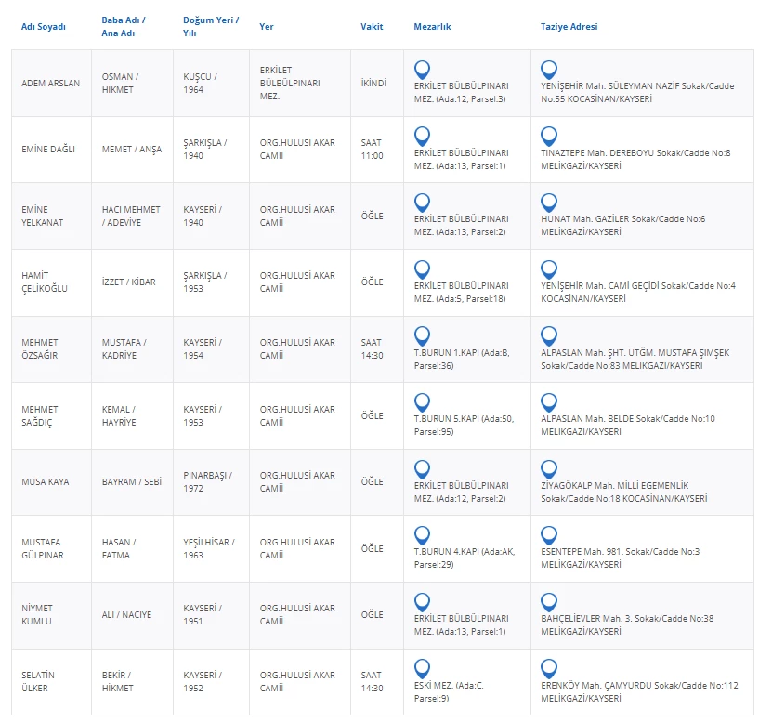Open Eski Mez. cemetery map pin
Image resolution: width=759 pixels, height=722 pixels.
click(x=422, y=669)
